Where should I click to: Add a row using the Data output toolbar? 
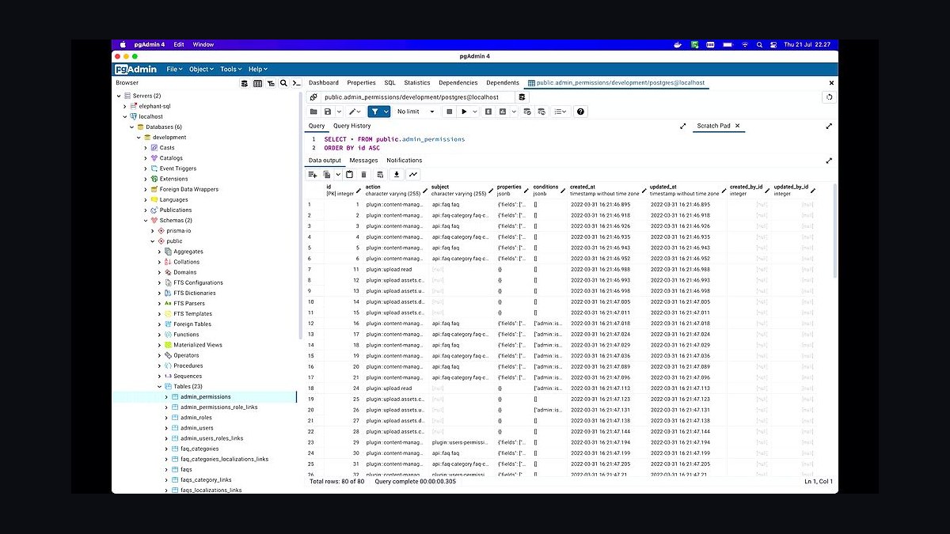click(313, 174)
